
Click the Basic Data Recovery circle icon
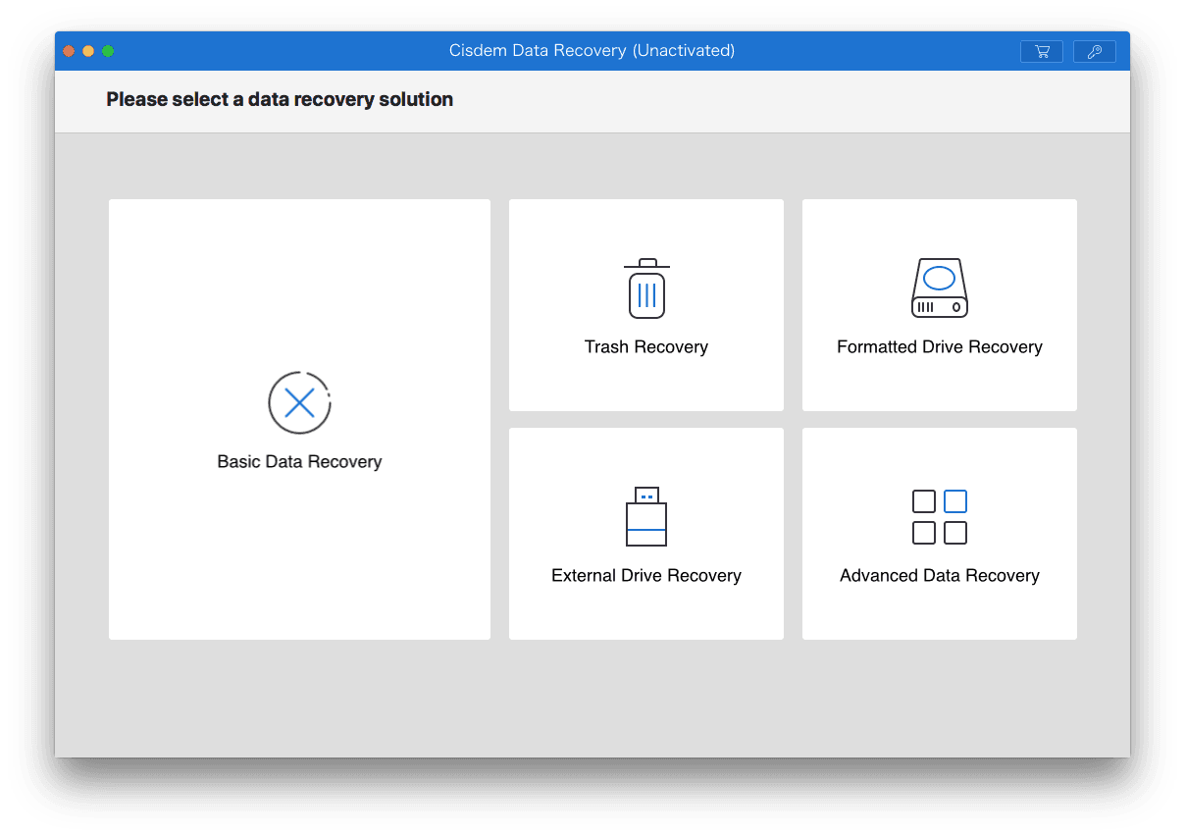coord(299,402)
